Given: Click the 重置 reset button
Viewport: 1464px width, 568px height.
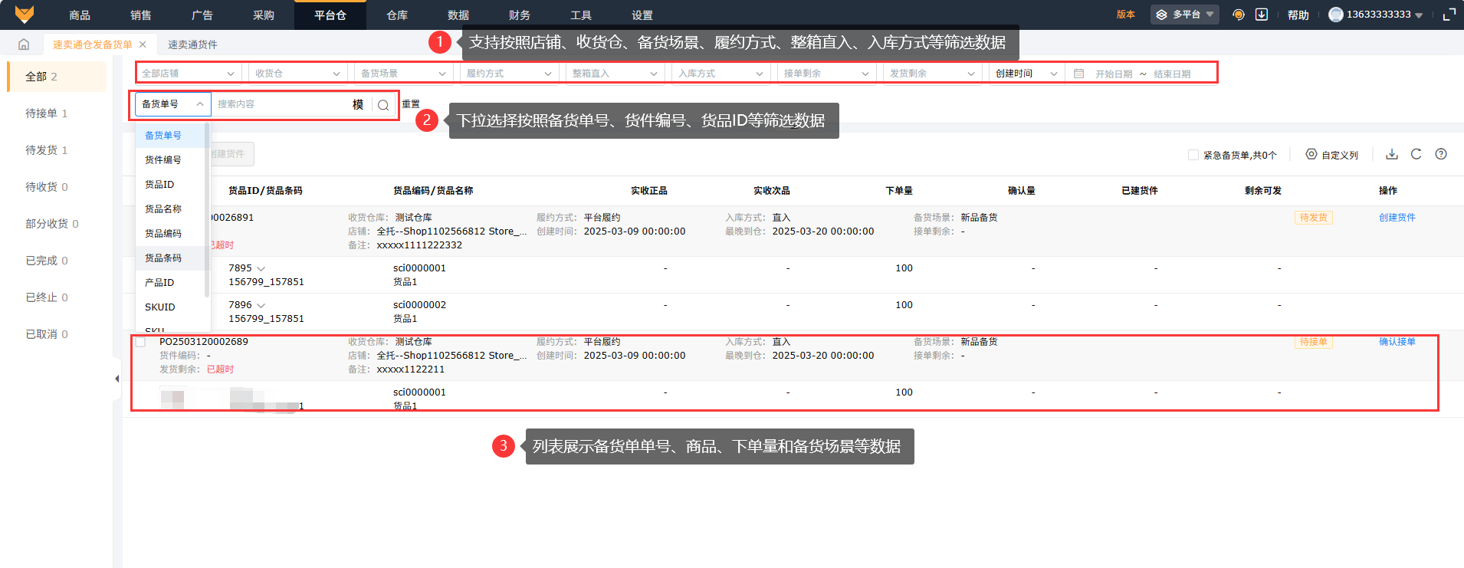Looking at the screenshot, I should pos(411,104).
